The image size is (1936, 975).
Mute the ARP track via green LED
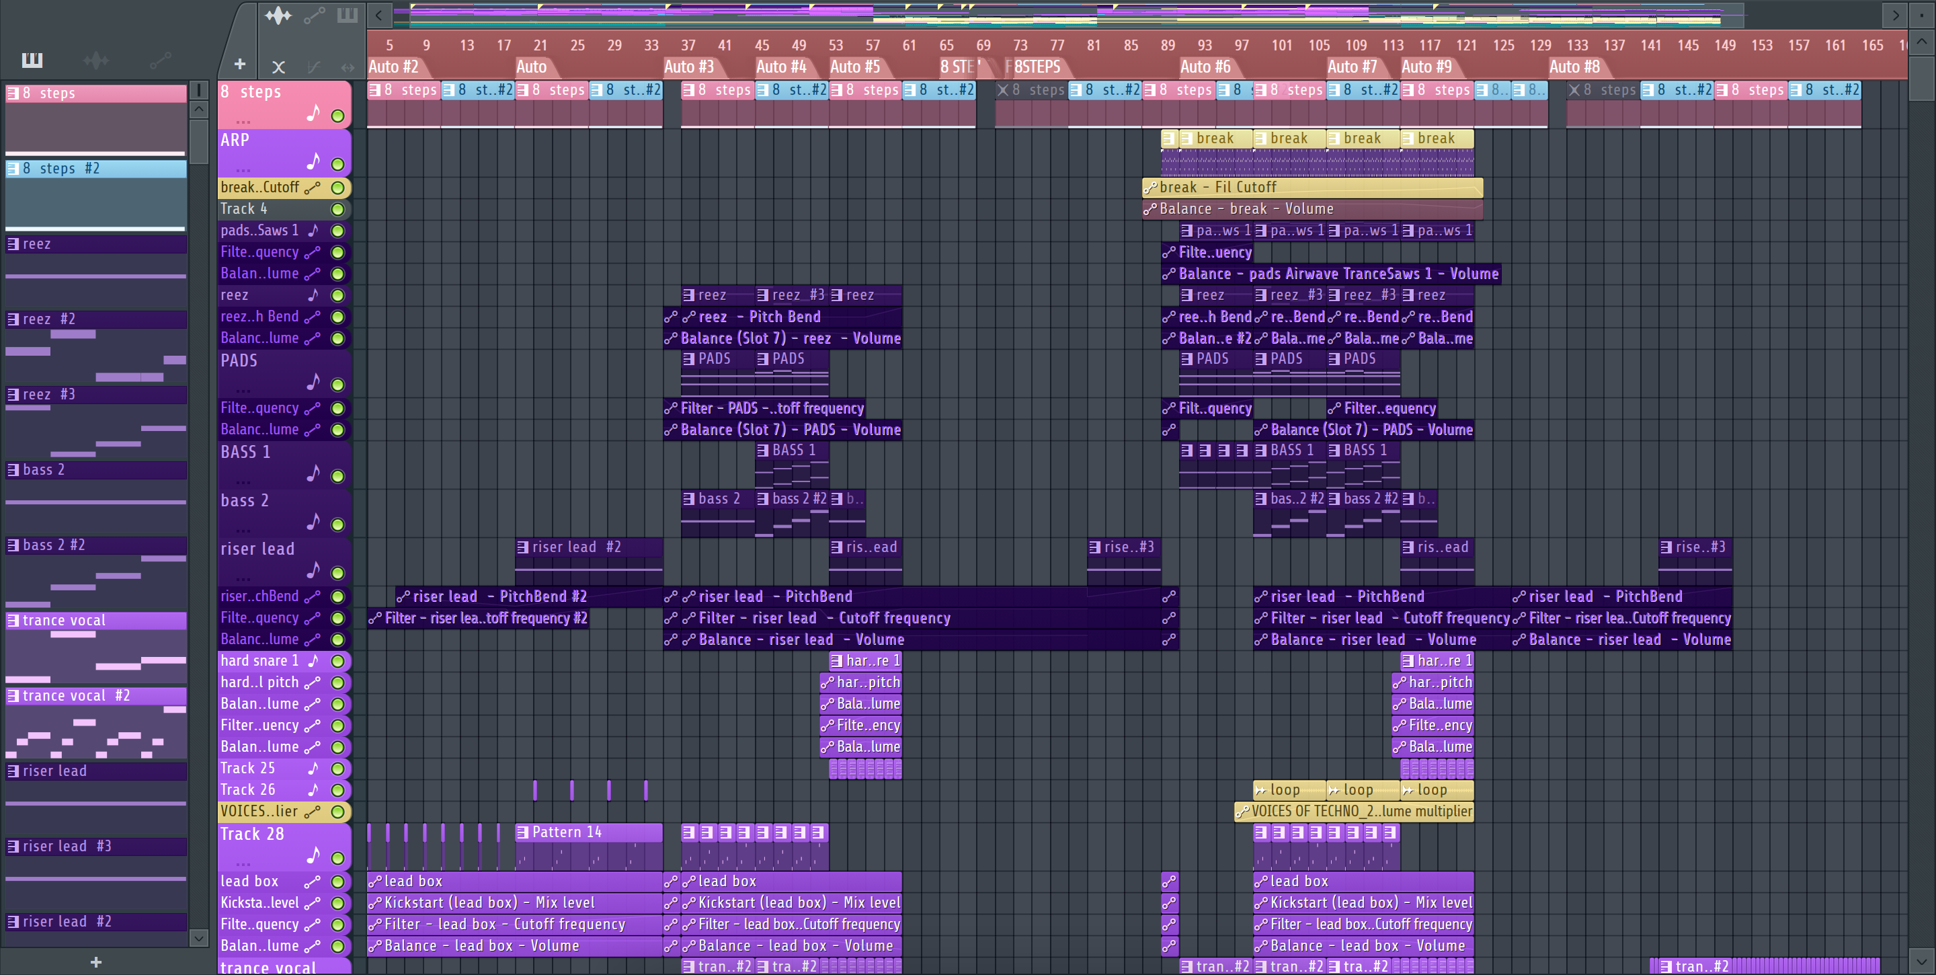click(x=337, y=164)
